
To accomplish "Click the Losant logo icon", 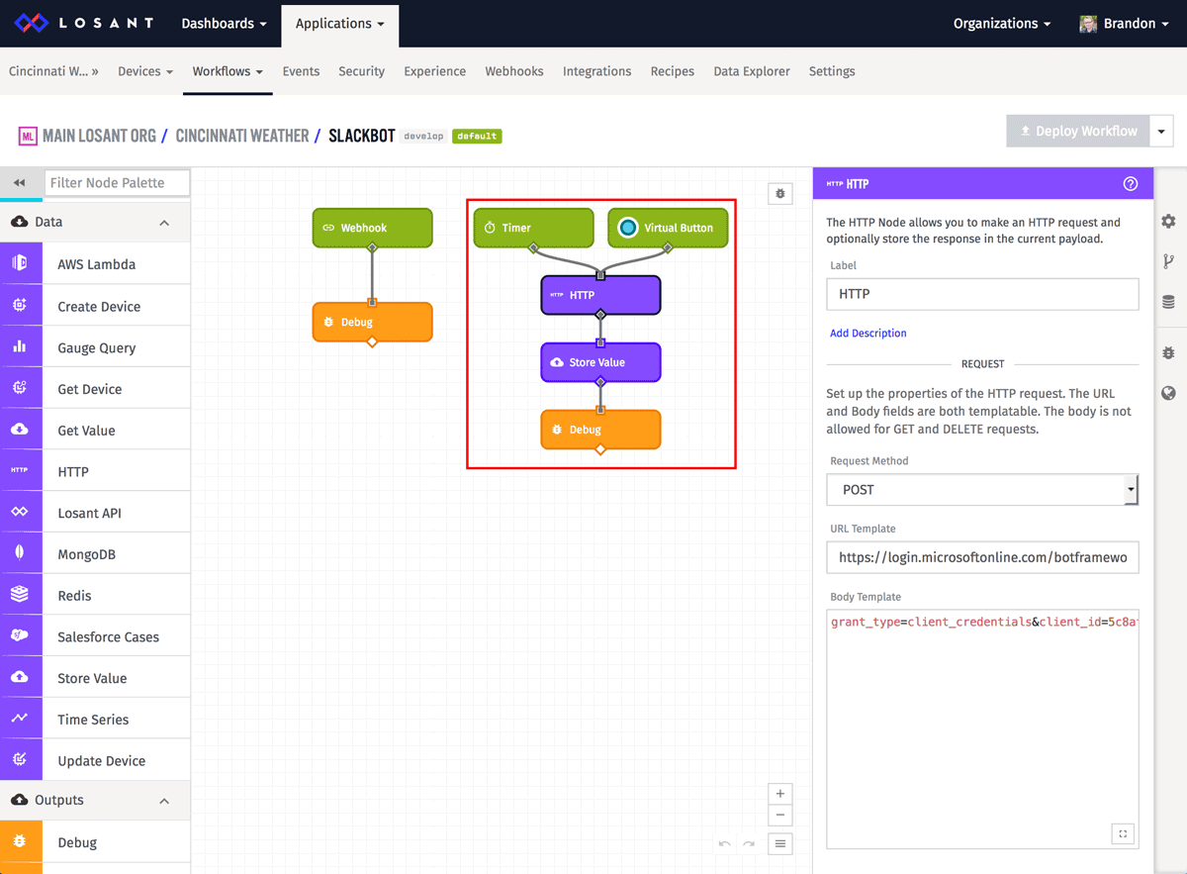I will (33, 23).
